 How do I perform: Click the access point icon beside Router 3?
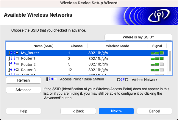pyautogui.click(x=13, y=70)
